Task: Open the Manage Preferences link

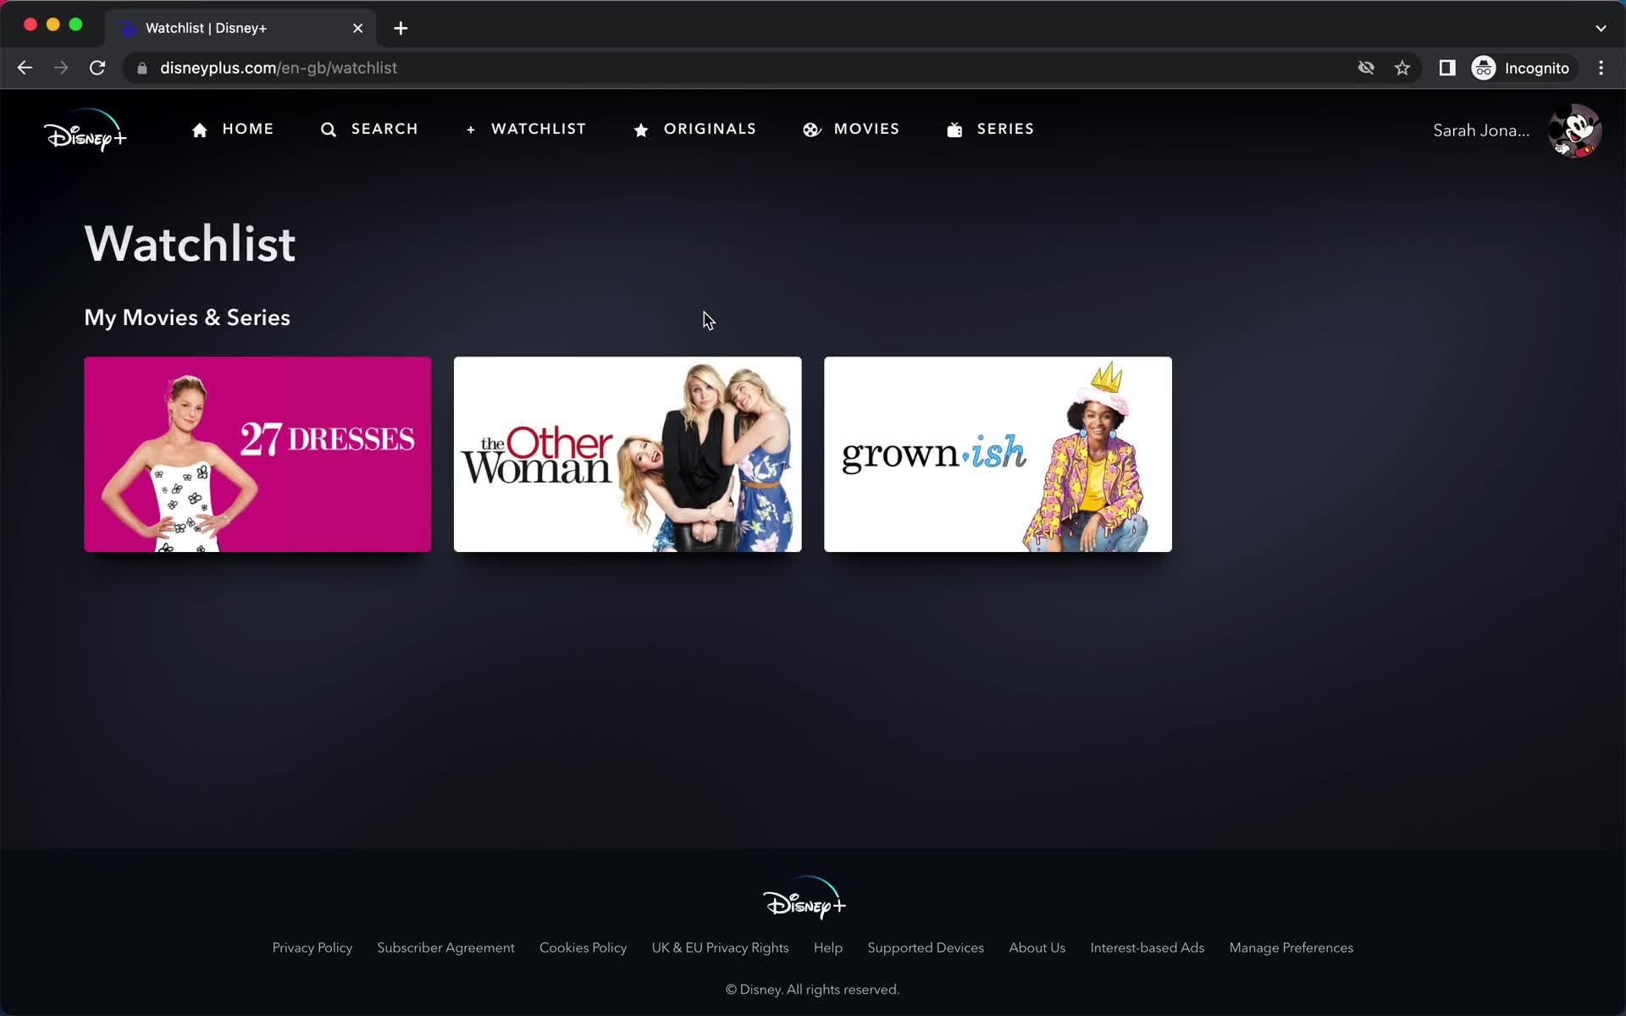Action: 1291,947
